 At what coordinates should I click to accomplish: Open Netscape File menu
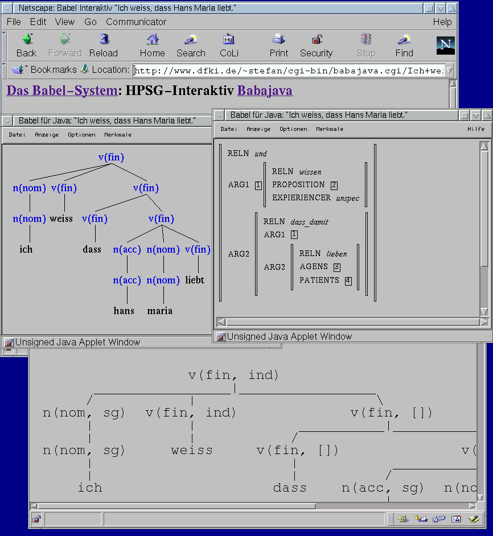click(x=14, y=22)
